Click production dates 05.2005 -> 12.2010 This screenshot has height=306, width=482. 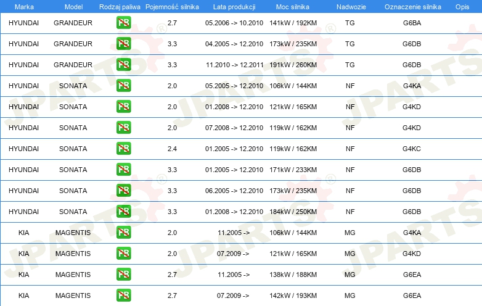[x=234, y=86]
